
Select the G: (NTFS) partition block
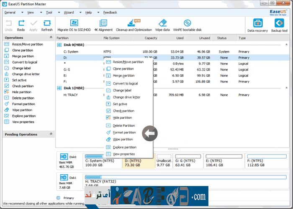coord(188,162)
